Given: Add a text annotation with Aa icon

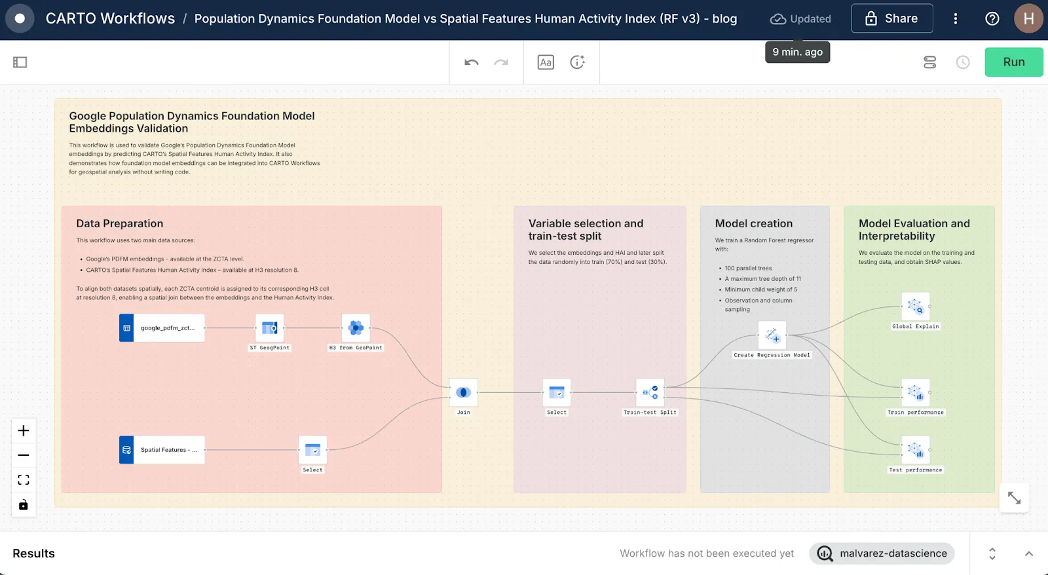Looking at the screenshot, I should coord(546,62).
